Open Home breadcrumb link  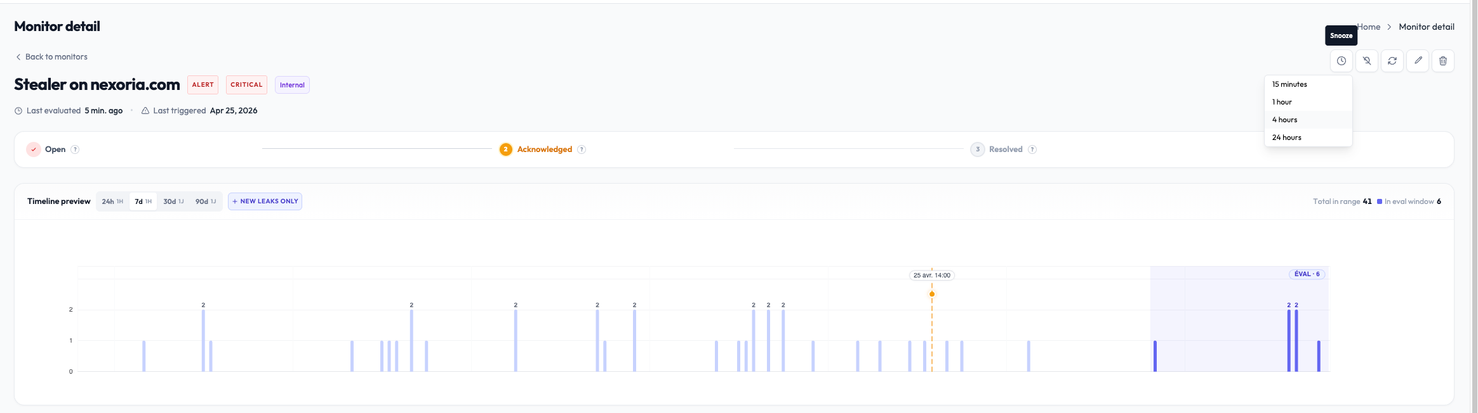(1370, 27)
